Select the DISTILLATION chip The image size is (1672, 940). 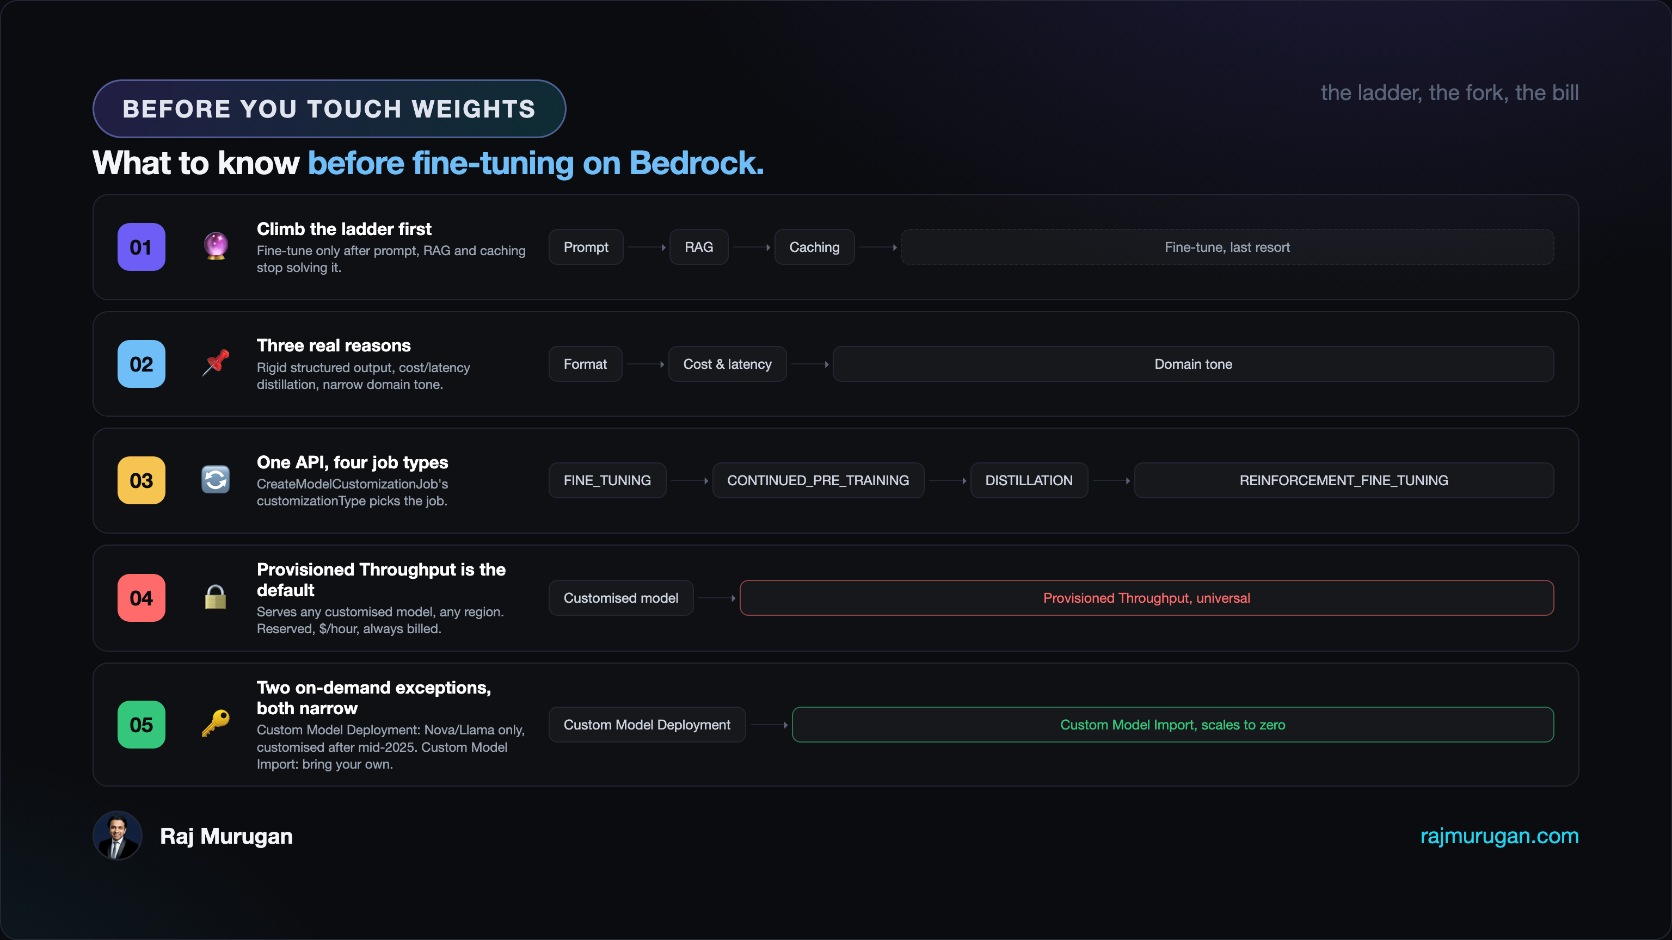(x=1029, y=480)
